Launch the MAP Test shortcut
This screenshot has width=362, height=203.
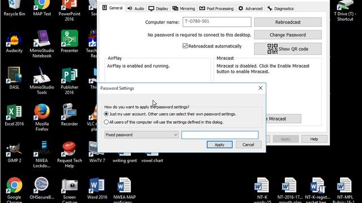(x=42, y=8)
